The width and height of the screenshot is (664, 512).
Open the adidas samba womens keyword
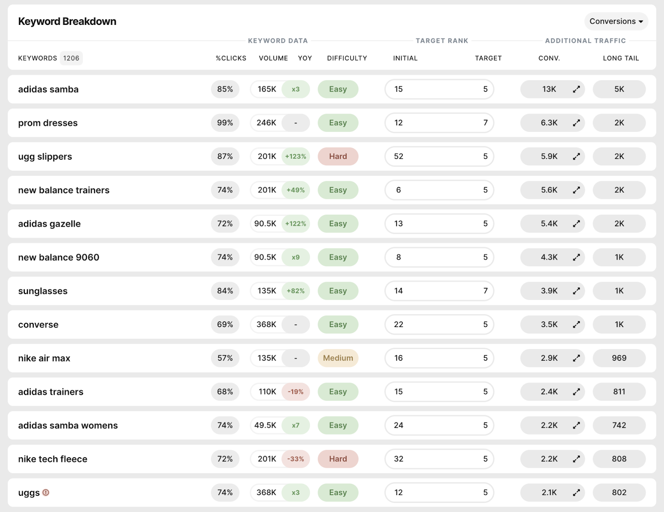pyautogui.click(x=68, y=425)
